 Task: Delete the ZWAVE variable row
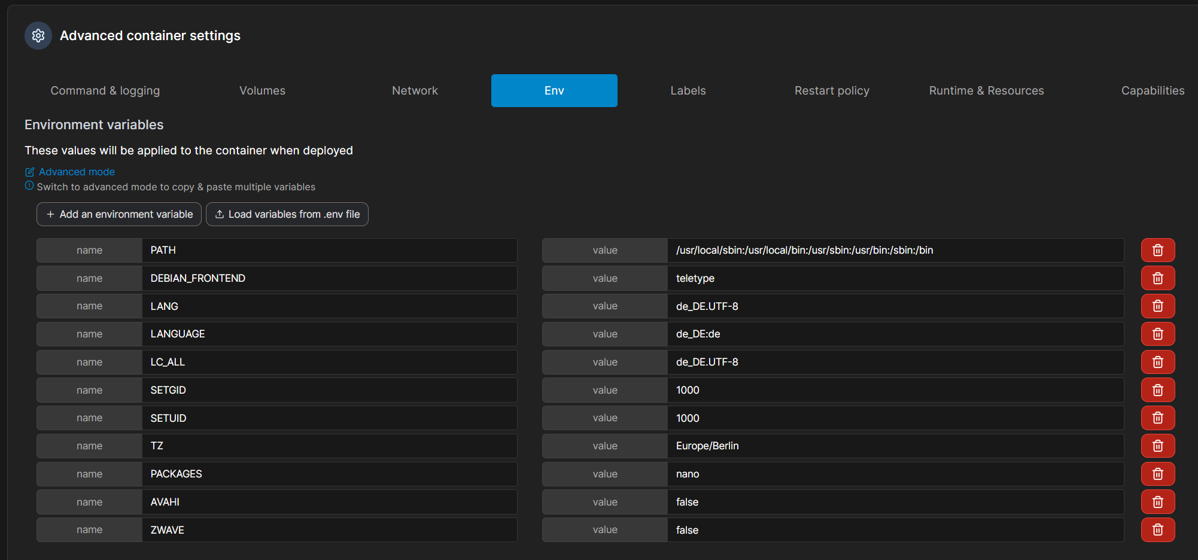[x=1157, y=529]
